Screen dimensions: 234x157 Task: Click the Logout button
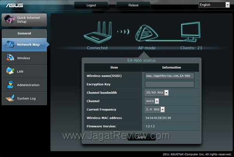pos(91,5)
